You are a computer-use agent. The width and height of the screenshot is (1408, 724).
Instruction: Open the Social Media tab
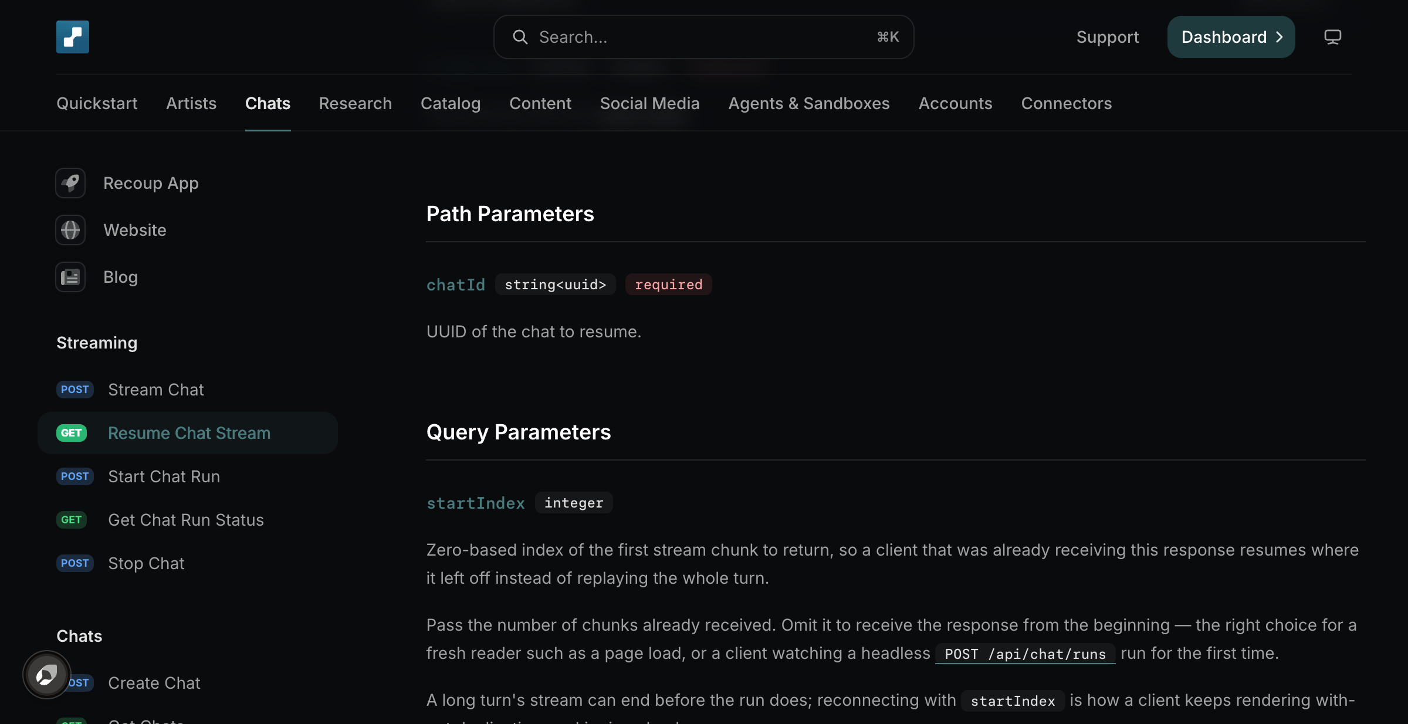[649, 103]
